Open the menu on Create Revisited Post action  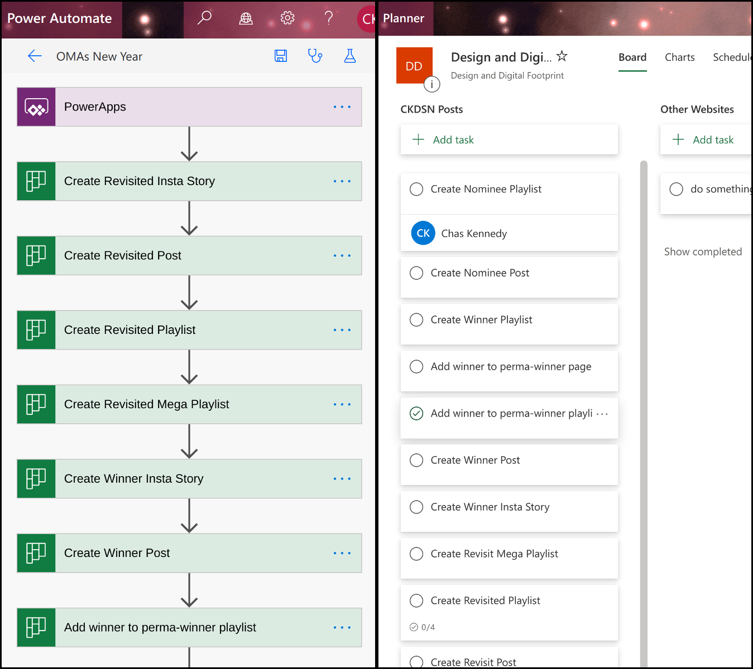(x=342, y=255)
